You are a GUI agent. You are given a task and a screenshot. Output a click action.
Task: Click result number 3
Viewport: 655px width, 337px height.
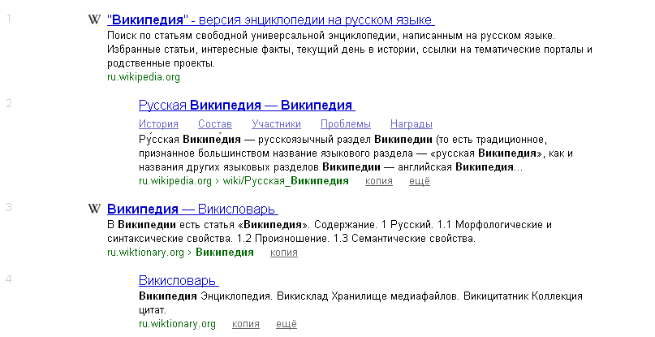(x=9, y=207)
